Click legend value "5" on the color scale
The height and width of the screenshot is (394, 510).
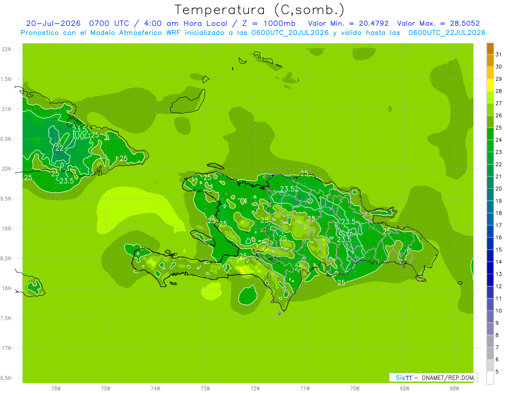click(497, 371)
